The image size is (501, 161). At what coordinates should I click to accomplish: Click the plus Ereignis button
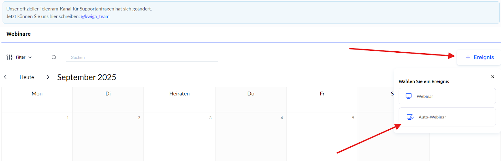click(x=479, y=57)
